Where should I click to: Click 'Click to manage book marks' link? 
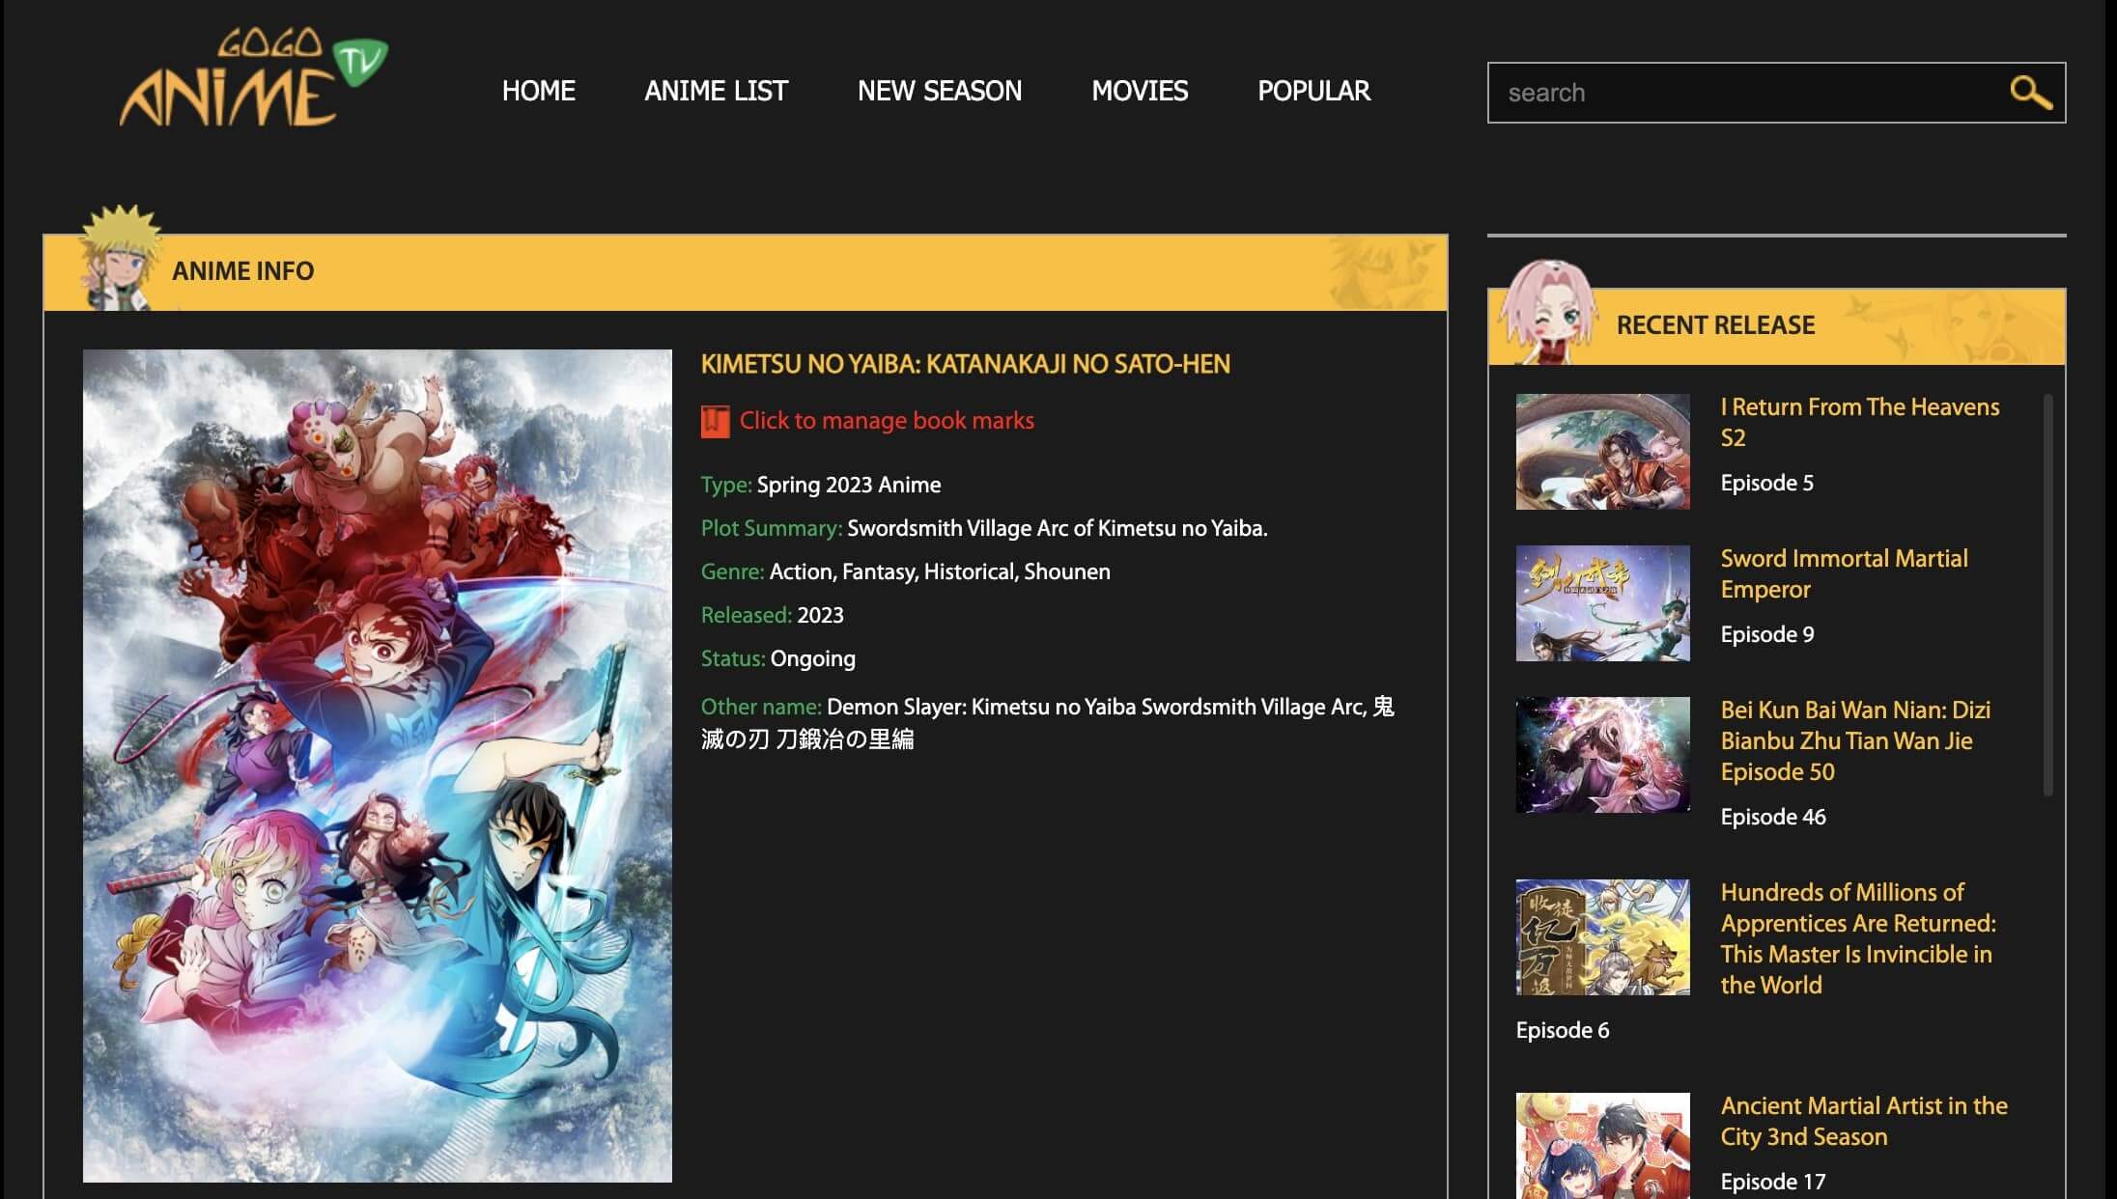click(886, 421)
